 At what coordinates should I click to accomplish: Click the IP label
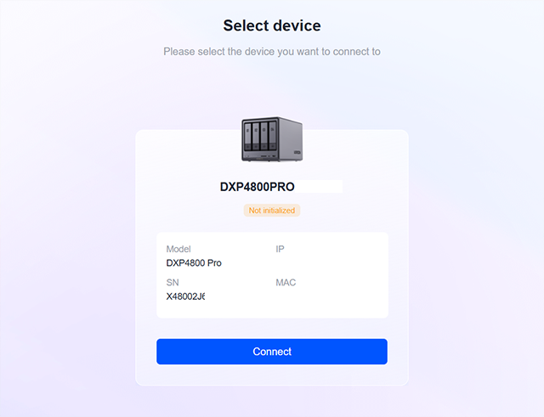[280, 250]
